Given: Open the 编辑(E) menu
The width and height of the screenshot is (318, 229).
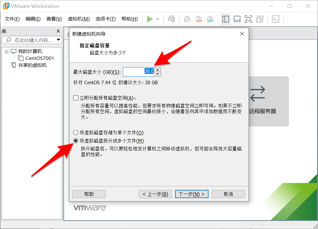Looking at the screenshot, I should [33, 19].
